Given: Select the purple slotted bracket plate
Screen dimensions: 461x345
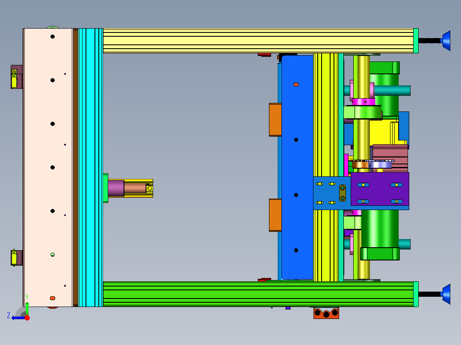Looking at the screenshot, I should 380,189.
